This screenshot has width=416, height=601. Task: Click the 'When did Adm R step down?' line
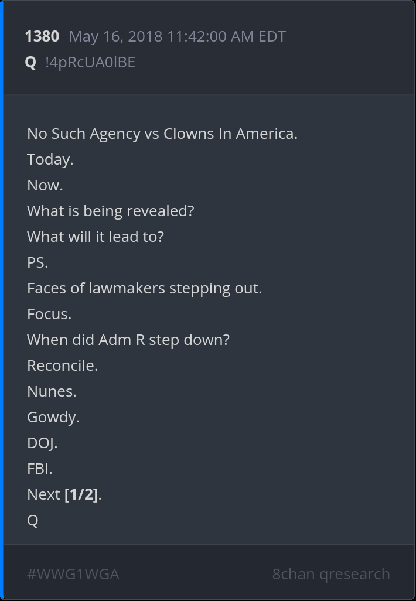pyautogui.click(x=128, y=340)
